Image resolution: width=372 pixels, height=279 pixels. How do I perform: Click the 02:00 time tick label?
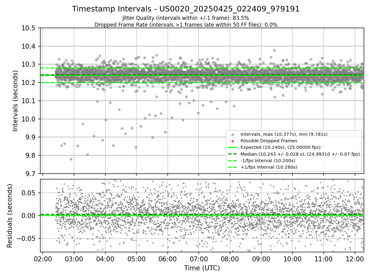pos(43,259)
